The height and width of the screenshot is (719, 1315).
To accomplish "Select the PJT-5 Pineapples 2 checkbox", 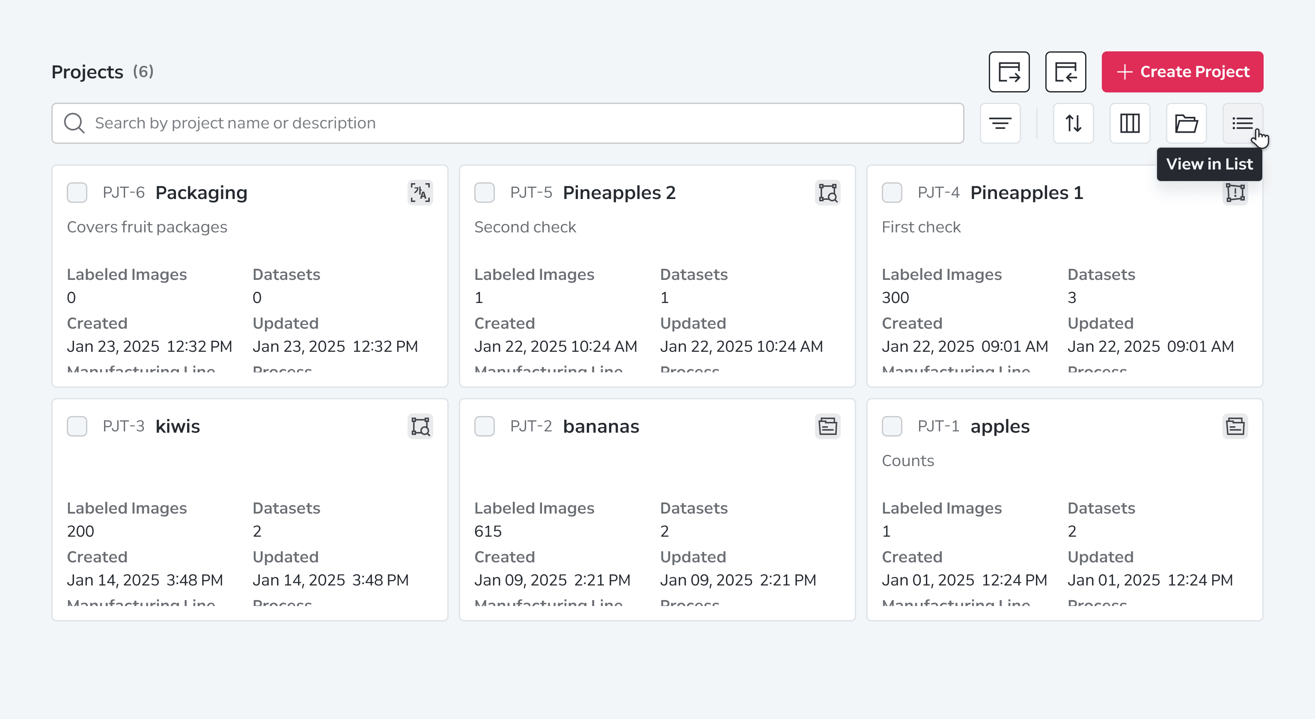I will (x=485, y=193).
